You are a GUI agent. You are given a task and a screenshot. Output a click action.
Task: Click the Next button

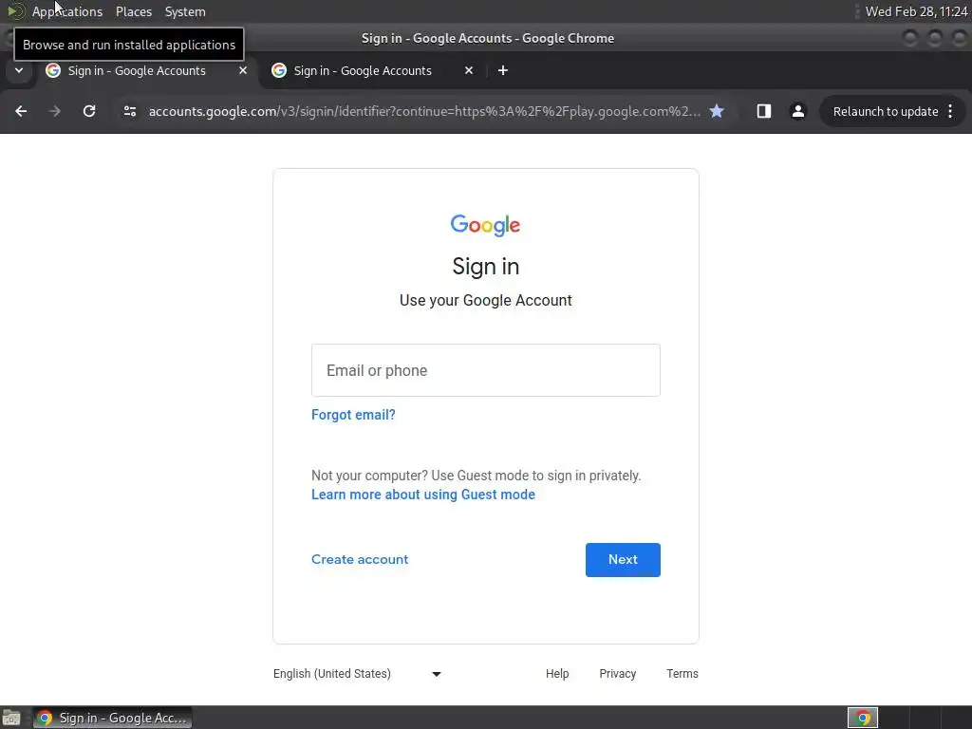(623, 560)
